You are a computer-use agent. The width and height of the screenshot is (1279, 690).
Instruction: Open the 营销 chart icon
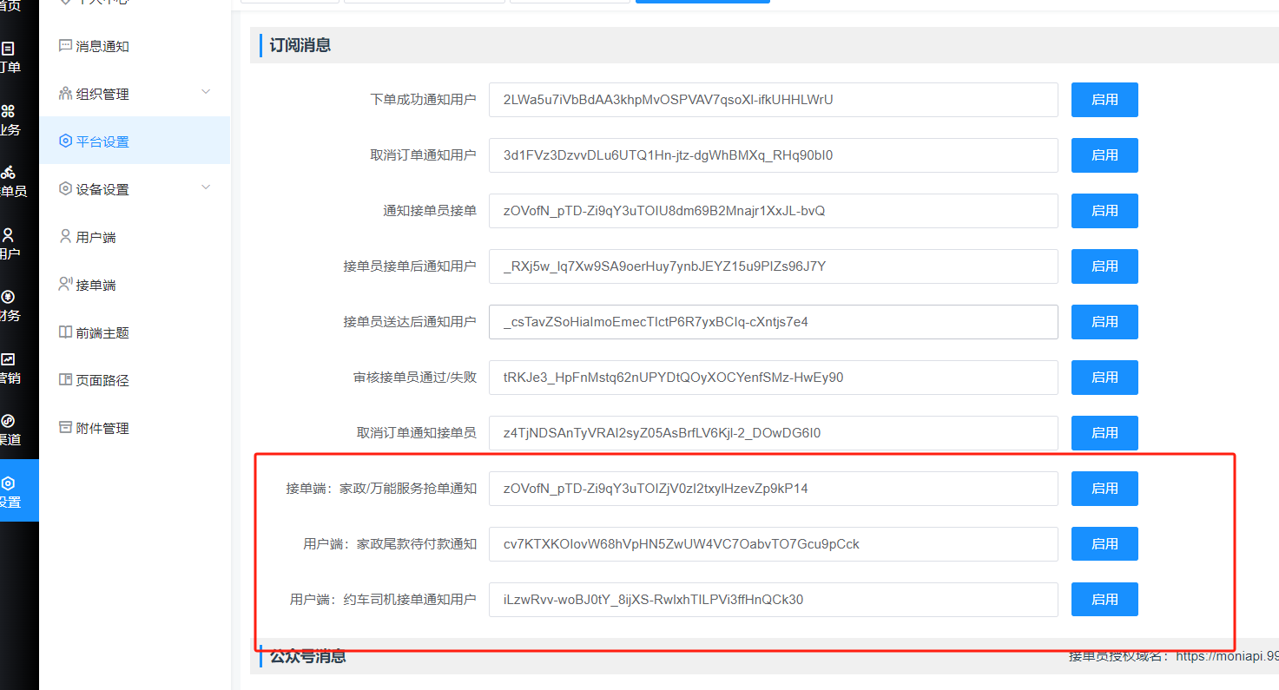point(8,358)
